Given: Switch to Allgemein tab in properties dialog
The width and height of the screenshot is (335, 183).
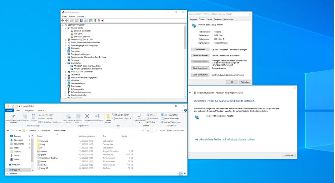Looking at the screenshot, I should pyautogui.click(x=193, y=19).
